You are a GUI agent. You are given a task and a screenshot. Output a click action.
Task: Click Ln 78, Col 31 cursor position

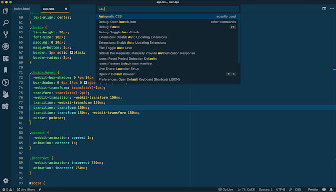coord(247,189)
